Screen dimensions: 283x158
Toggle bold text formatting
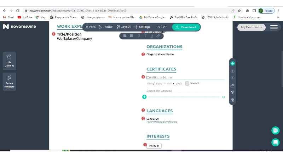pos(139,36)
